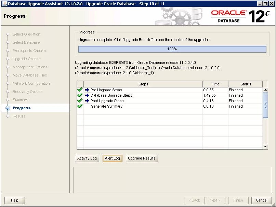Click the Generate Summary row label
Image resolution: width=276 pixels, height=207 pixels.
(x=106, y=106)
